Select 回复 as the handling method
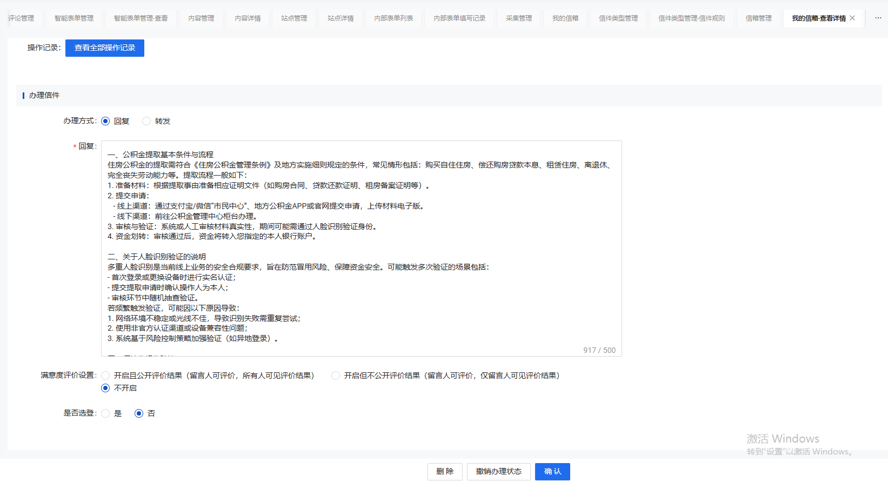 tap(105, 121)
